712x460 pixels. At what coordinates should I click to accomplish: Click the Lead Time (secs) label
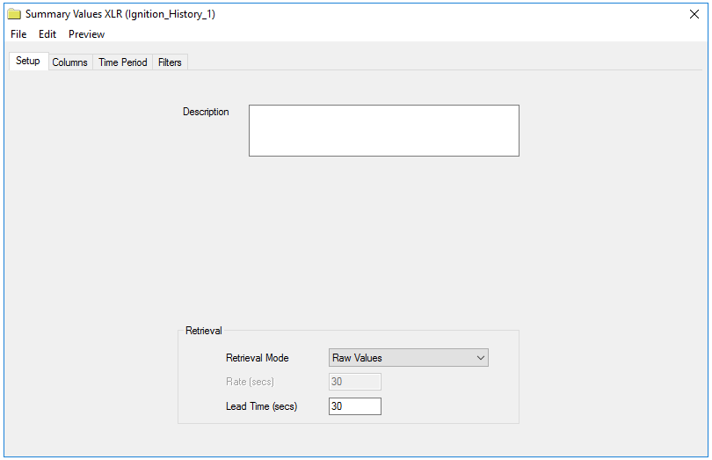pos(262,406)
